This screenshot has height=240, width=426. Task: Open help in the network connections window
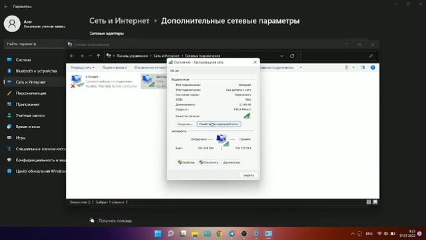coord(373,67)
